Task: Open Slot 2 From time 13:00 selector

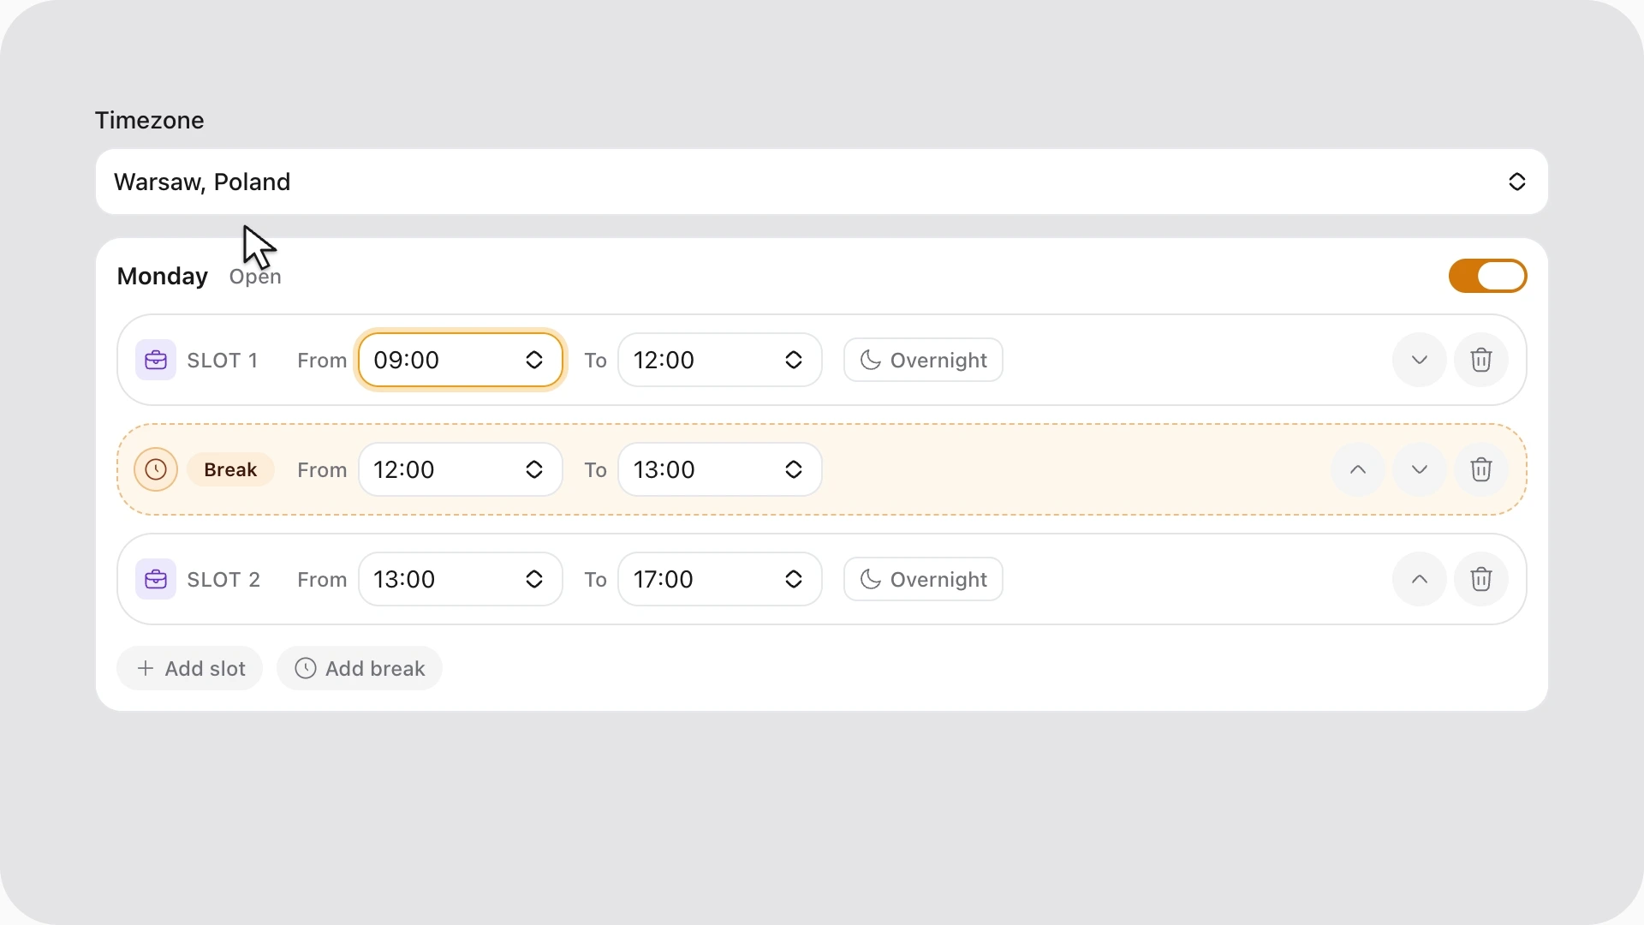Action: pos(461,579)
